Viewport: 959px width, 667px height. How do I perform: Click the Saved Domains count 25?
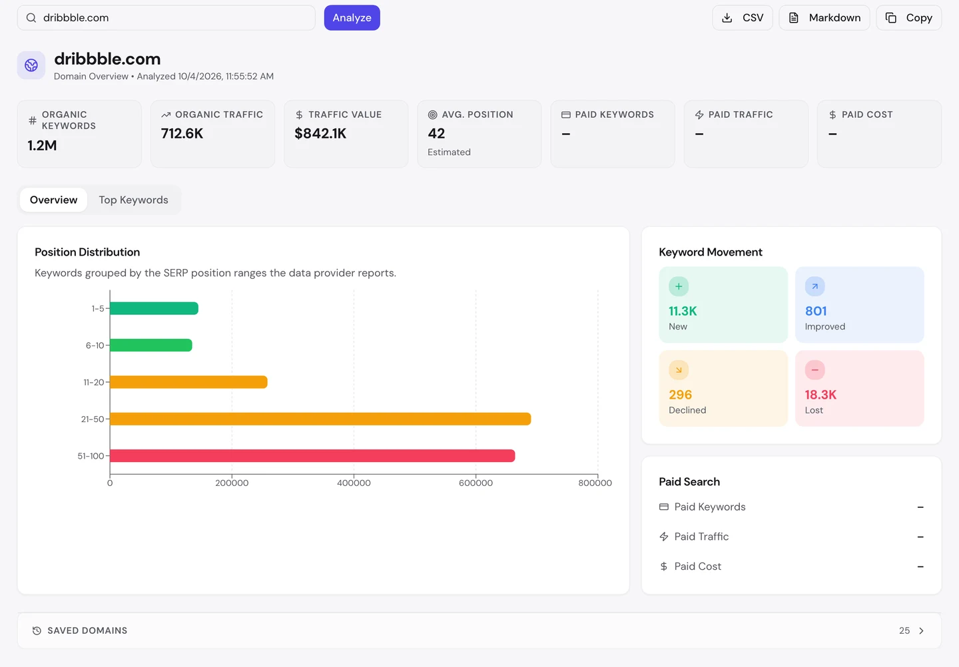click(904, 631)
